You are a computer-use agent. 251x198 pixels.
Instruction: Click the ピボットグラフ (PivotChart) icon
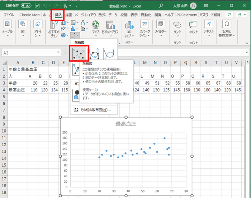pos(110,25)
